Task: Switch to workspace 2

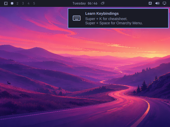Action: [18, 3]
